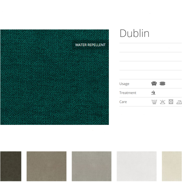Click the do not bleach care icon
Screen dimensions: 182x182
(x=162, y=102)
